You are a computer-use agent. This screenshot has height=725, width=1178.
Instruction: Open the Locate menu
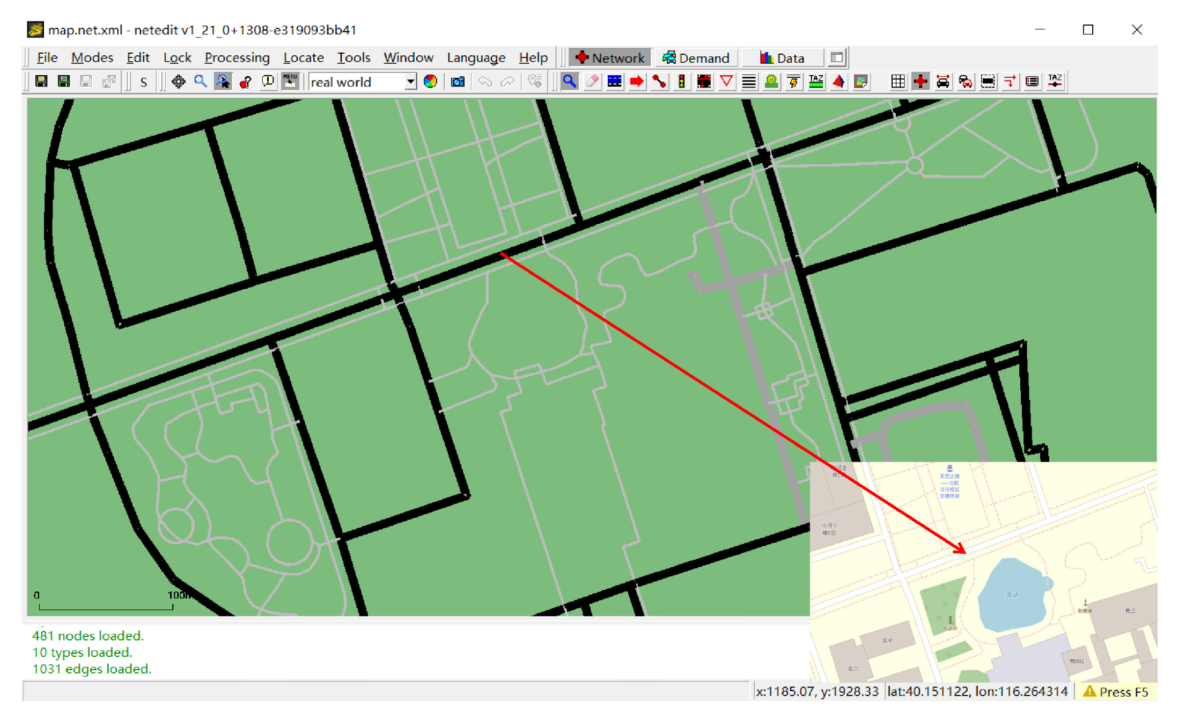(x=303, y=57)
